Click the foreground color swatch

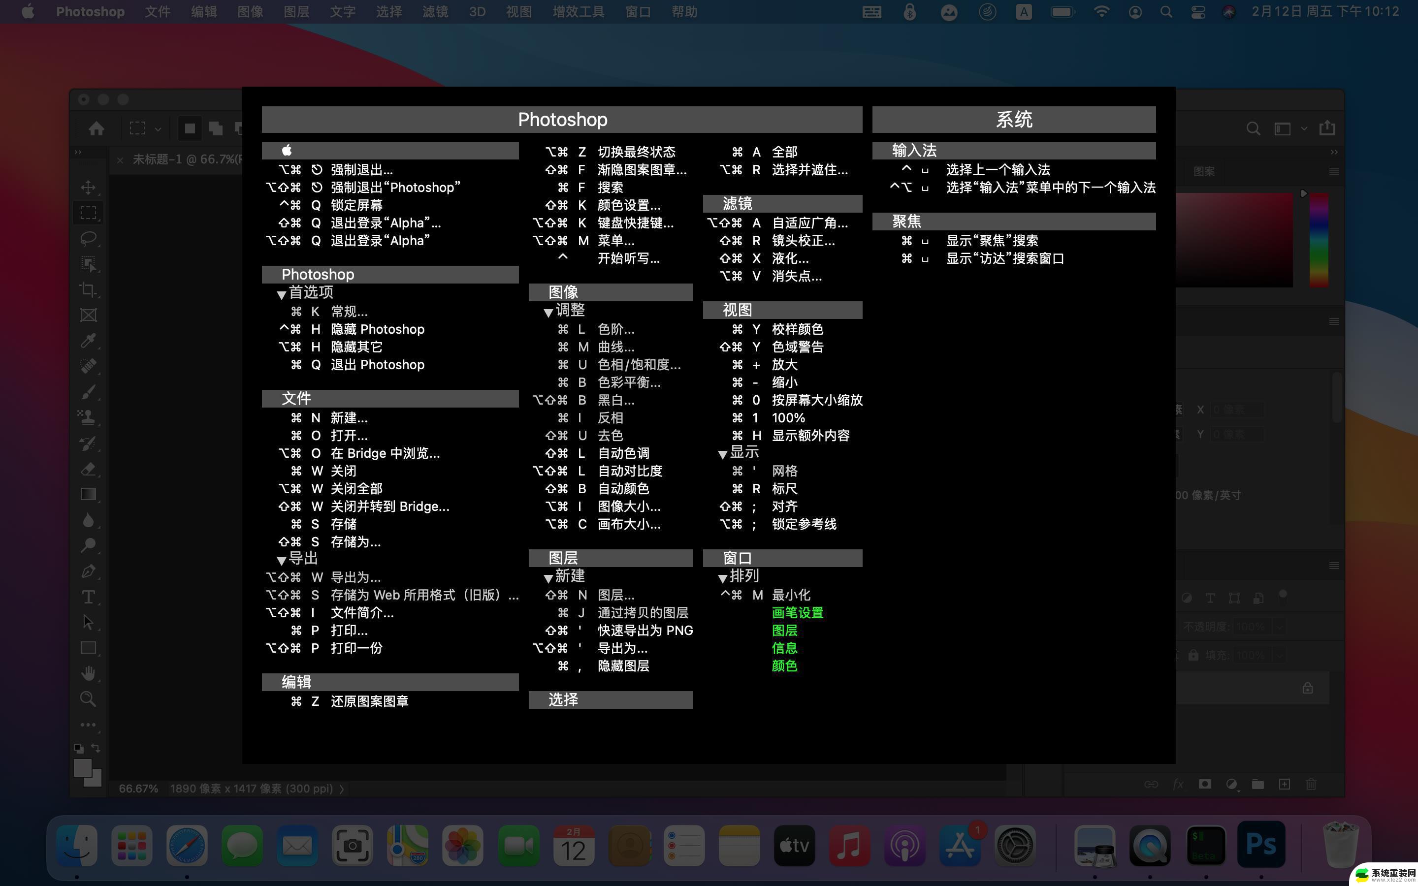(83, 767)
